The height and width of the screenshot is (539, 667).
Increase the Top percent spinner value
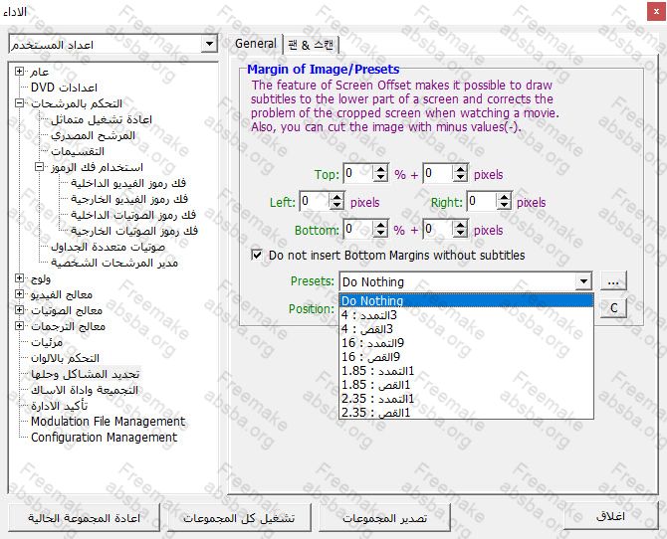click(380, 169)
